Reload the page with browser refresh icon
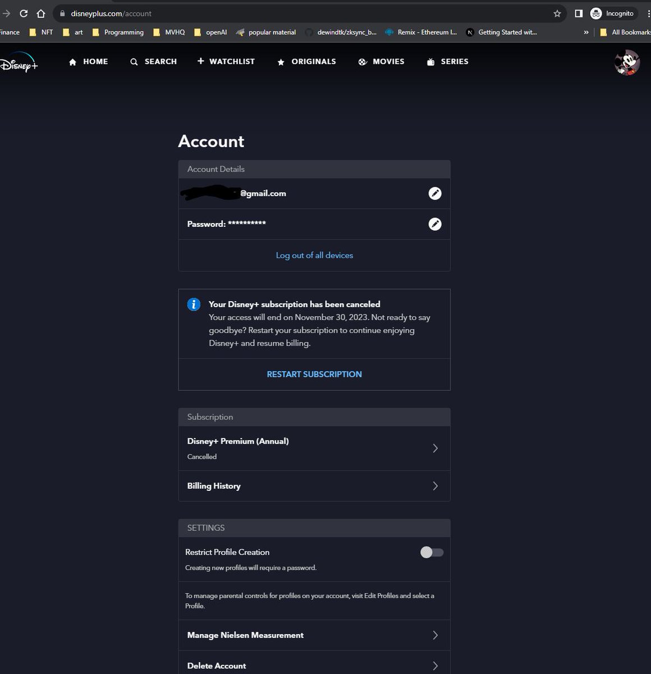 click(x=24, y=13)
